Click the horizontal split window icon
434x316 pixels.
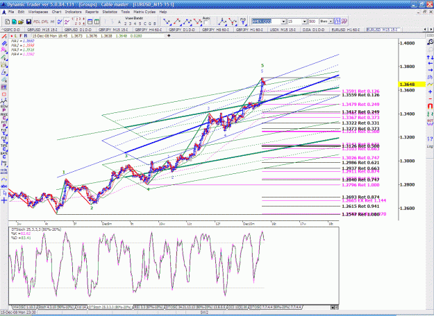click(90, 21)
